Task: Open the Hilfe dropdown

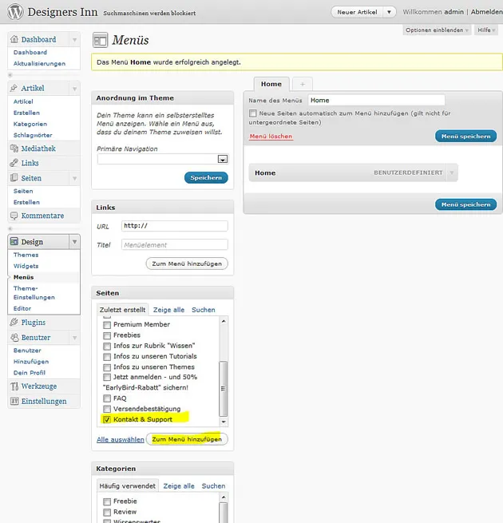Action: (x=486, y=30)
